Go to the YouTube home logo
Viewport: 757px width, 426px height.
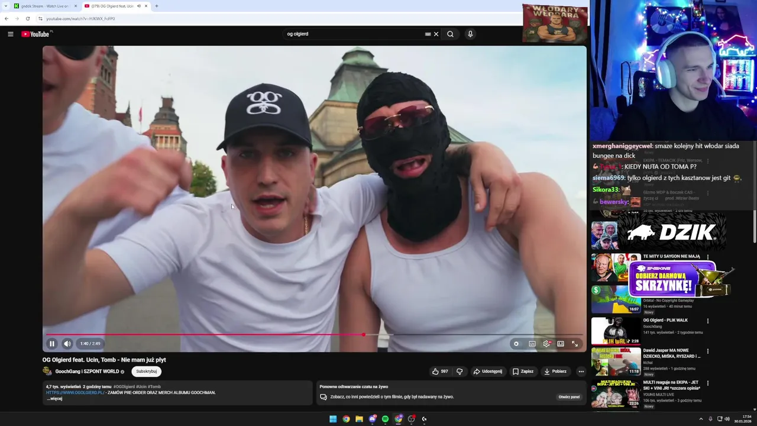coord(37,34)
